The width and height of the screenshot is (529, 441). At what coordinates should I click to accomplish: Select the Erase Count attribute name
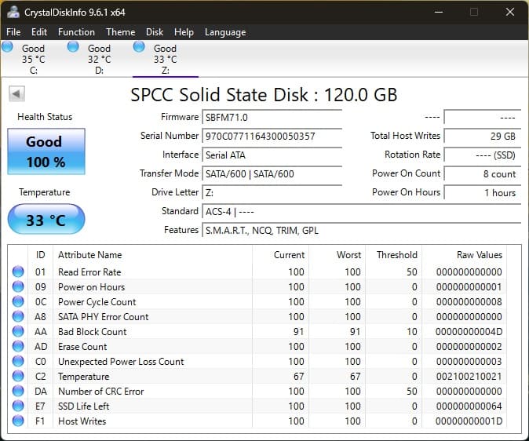[x=82, y=347]
